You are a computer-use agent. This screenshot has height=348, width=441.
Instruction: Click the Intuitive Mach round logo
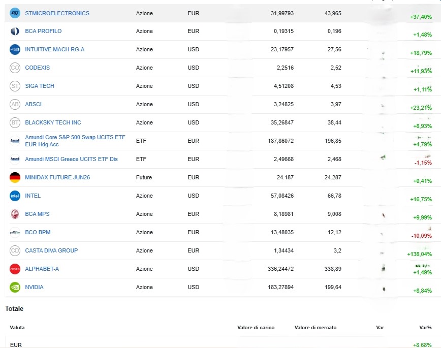[15, 49]
